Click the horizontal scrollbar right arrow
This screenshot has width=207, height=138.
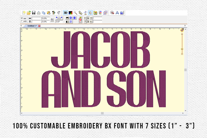pyautogui.click(x=183, y=113)
